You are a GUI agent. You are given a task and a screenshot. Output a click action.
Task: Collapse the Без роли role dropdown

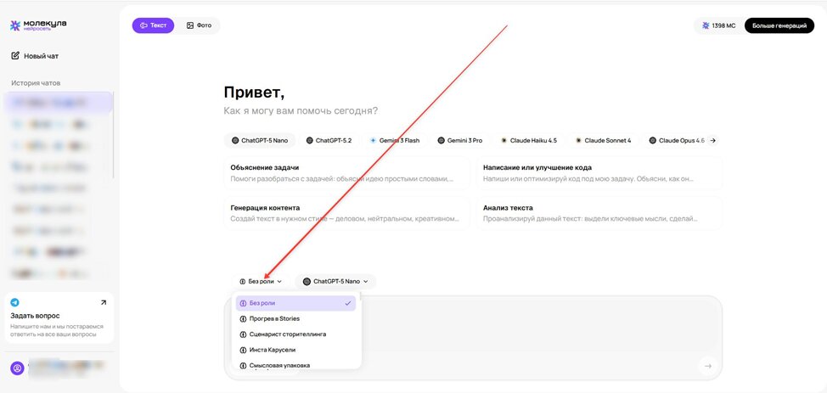261,281
